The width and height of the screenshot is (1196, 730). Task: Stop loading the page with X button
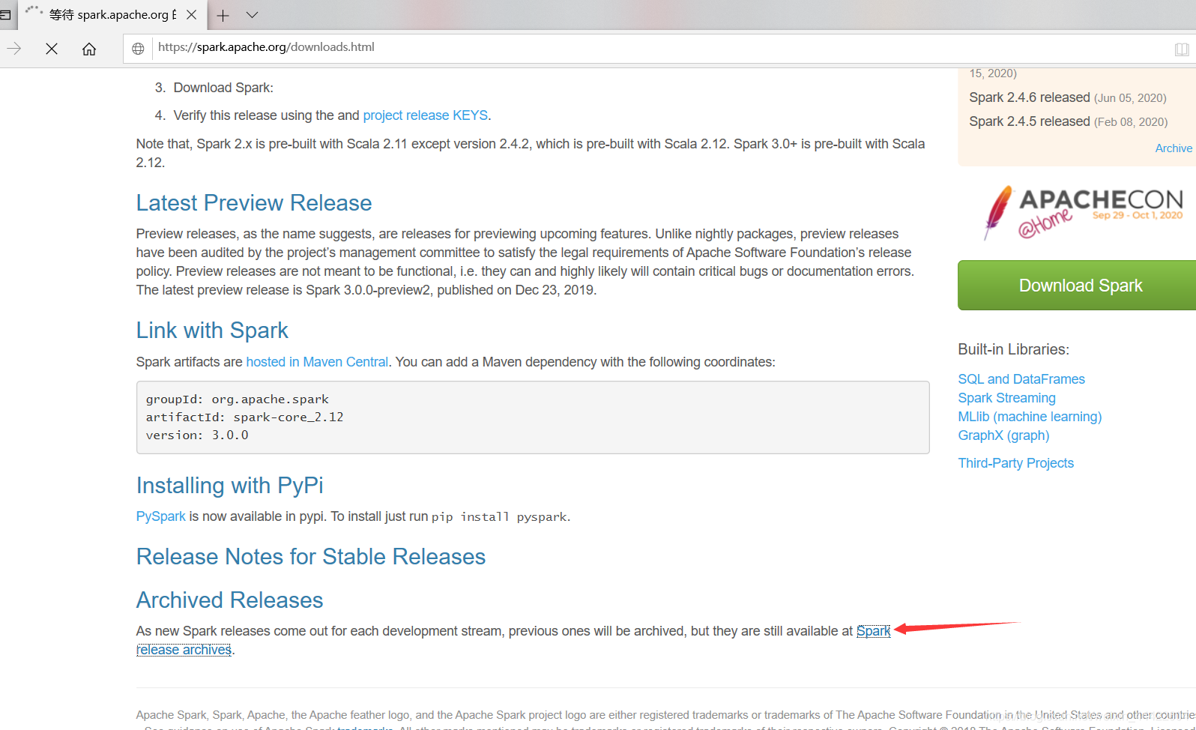(52, 49)
